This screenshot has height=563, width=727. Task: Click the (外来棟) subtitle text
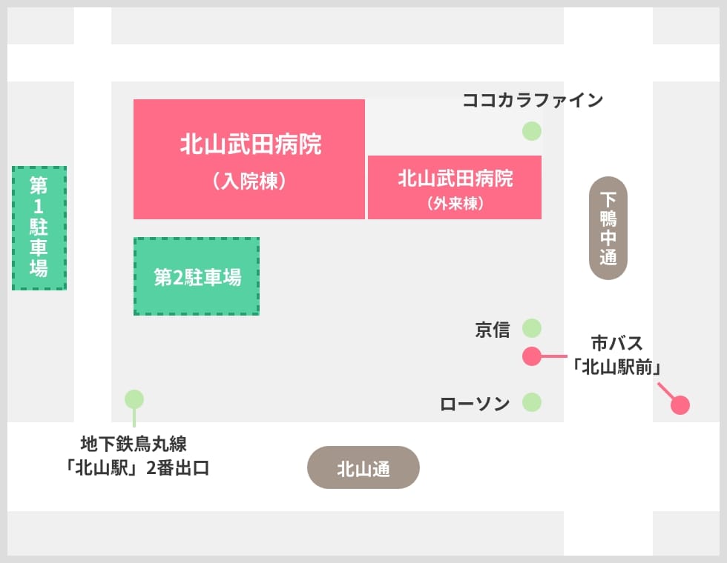(x=455, y=203)
